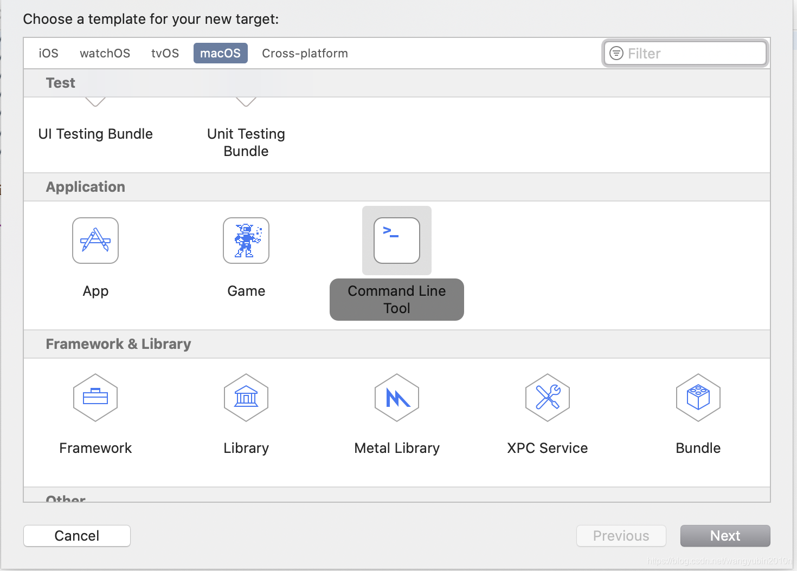797x571 pixels.
Task: Click the filter icon in search field
Action: pos(616,53)
